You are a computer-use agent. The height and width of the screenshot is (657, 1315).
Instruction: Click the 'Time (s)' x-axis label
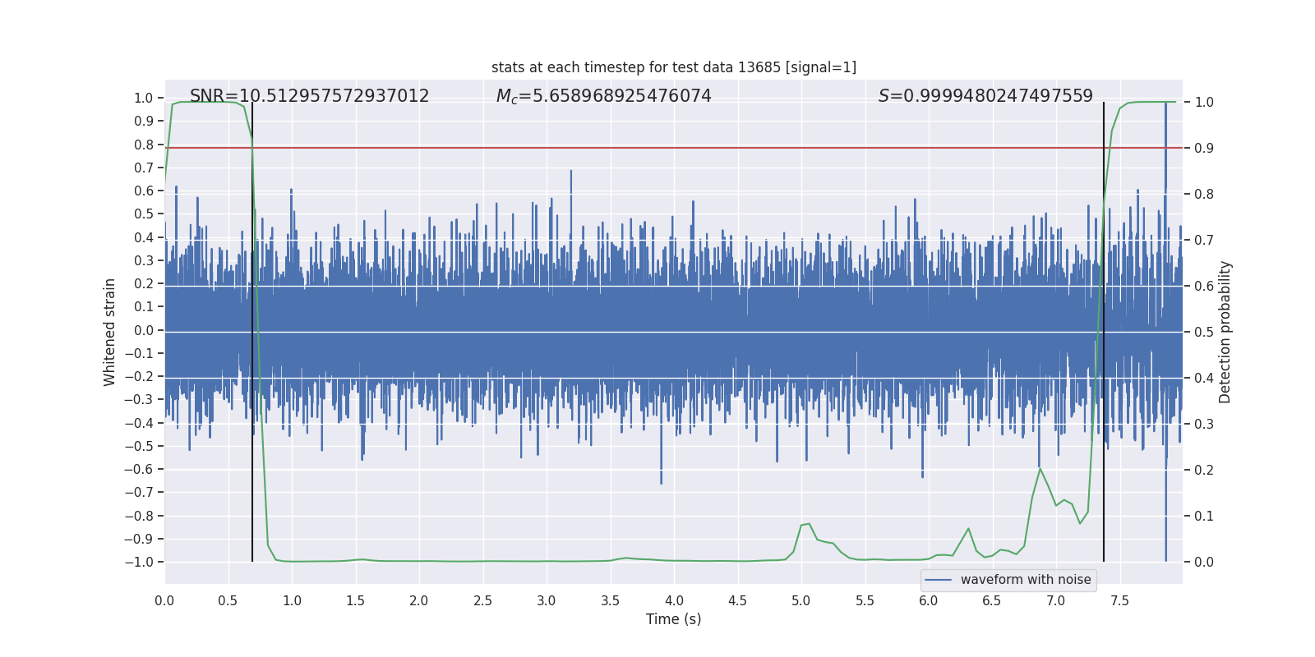click(673, 619)
